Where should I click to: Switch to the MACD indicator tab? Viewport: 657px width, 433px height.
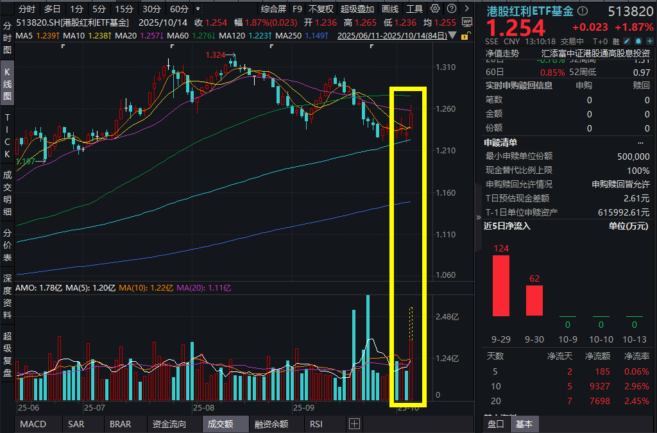click(33, 424)
